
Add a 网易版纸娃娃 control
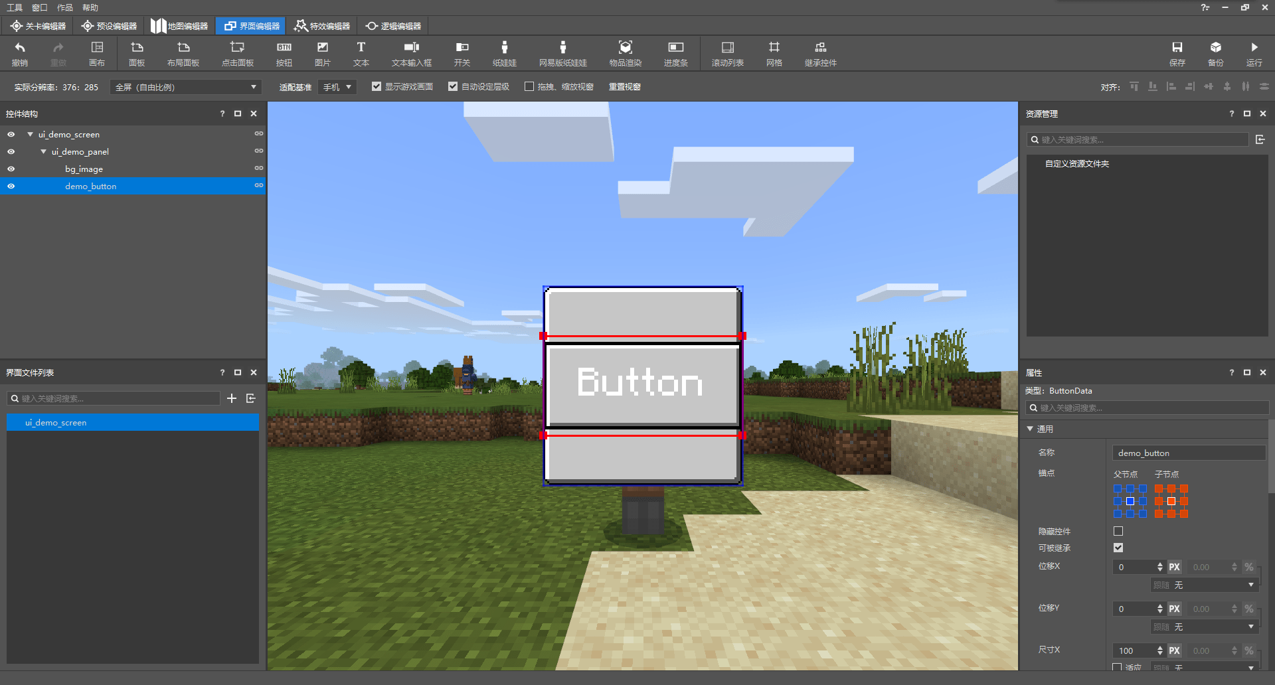(x=563, y=53)
